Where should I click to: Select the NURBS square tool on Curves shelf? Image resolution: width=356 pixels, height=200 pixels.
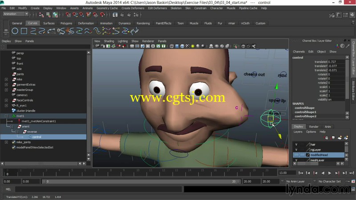(x=24, y=31)
